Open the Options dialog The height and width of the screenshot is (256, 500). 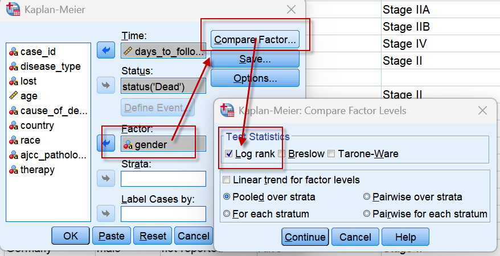[x=255, y=78]
